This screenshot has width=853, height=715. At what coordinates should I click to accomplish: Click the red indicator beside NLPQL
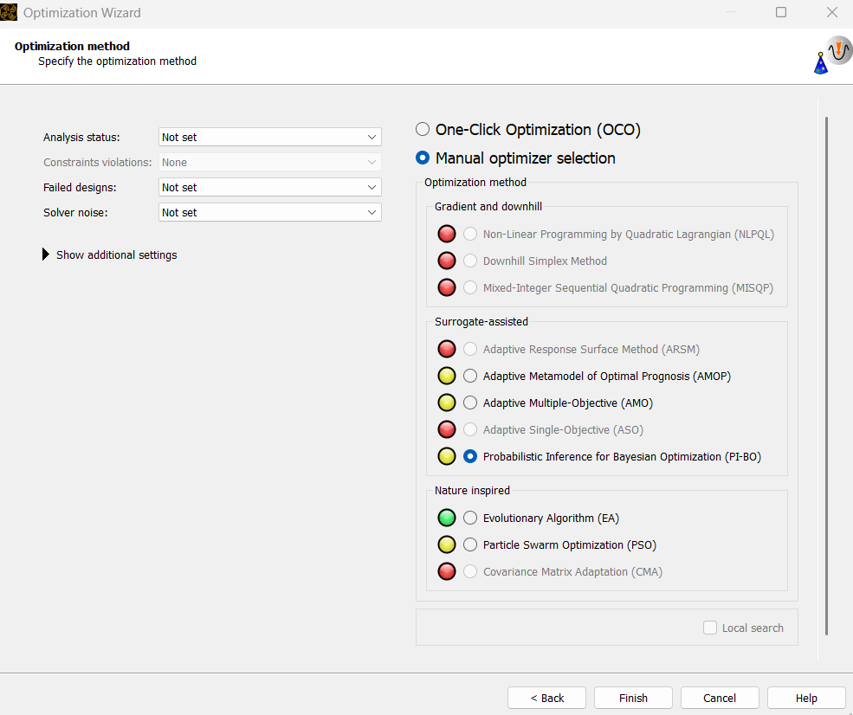(x=447, y=234)
